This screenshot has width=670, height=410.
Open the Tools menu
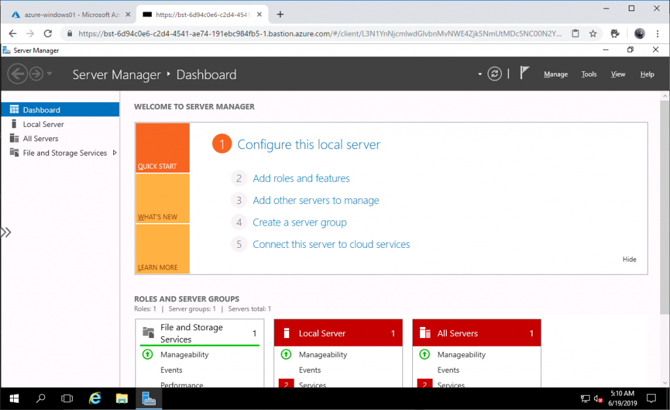pyautogui.click(x=588, y=75)
